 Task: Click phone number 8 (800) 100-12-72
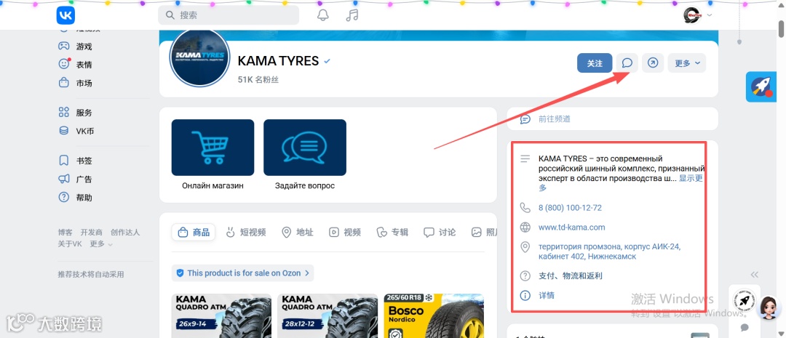(x=570, y=208)
